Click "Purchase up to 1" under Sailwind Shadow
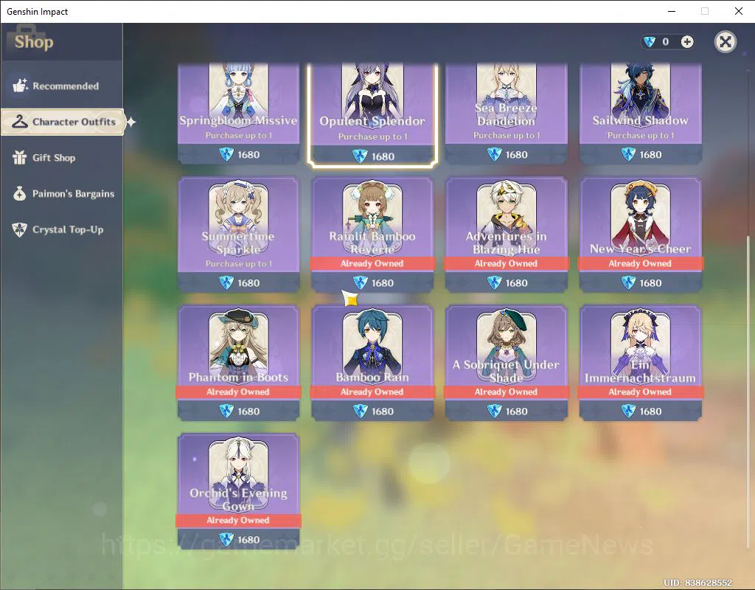The image size is (755, 590). [641, 136]
